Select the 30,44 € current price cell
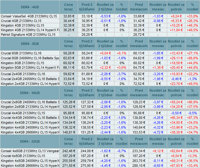The height and width of the screenshot is (168, 200). [x=68, y=21]
